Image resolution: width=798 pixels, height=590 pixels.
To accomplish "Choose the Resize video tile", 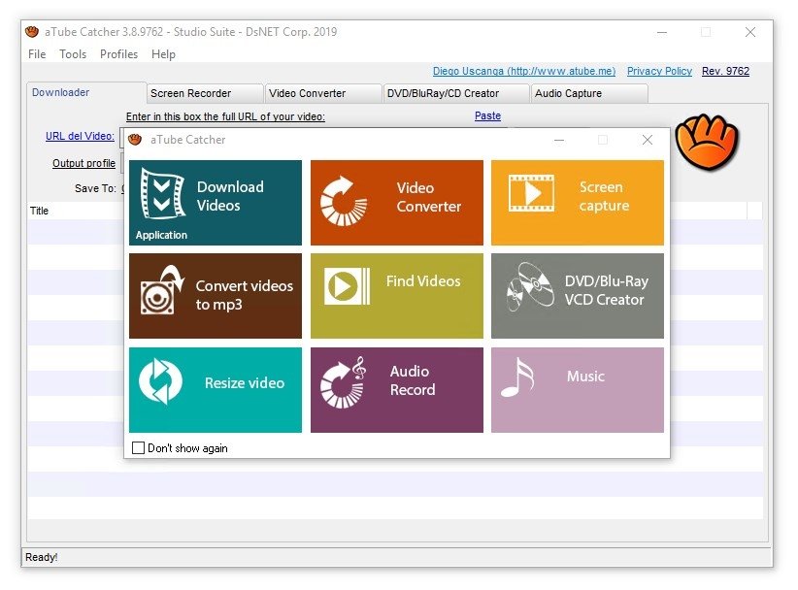I will click(x=216, y=389).
